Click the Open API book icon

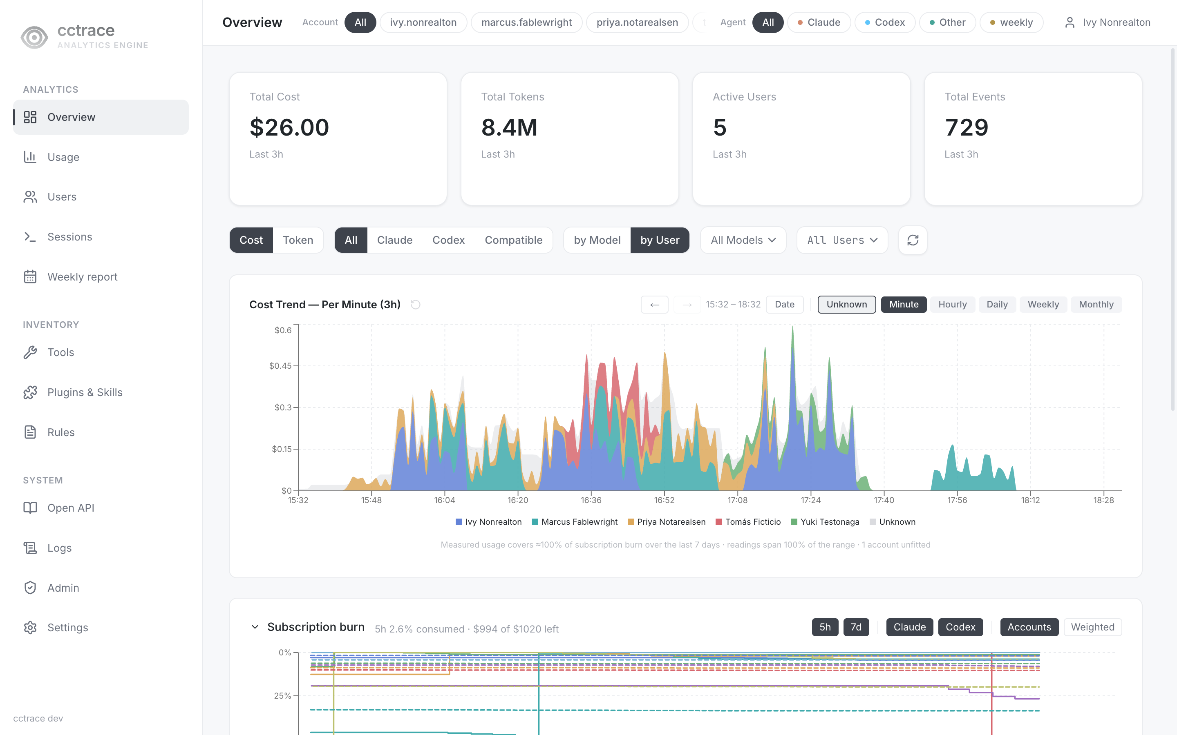pos(30,508)
